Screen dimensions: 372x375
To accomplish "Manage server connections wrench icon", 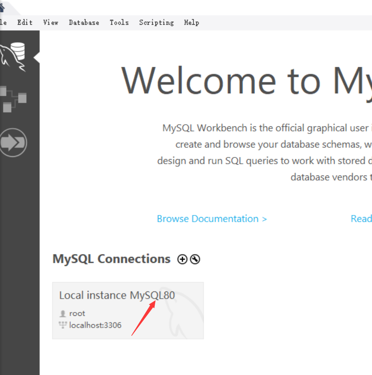I will tap(195, 259).
